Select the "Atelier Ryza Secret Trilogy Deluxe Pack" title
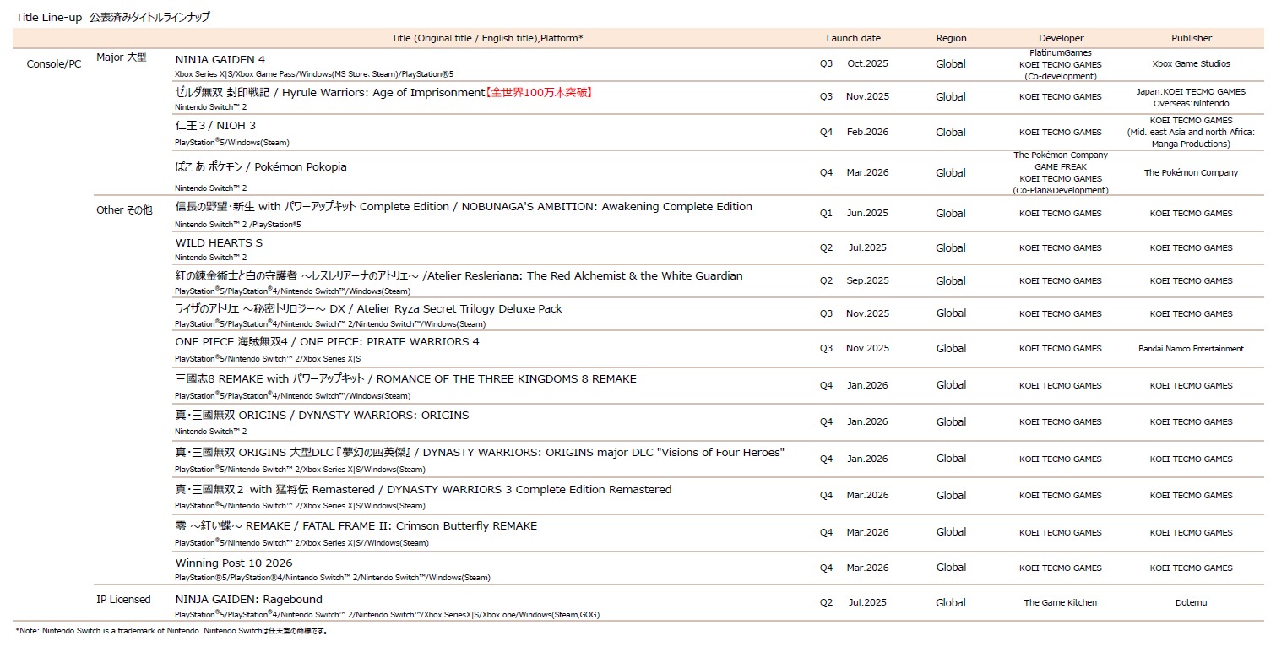1276x647 pixels. [460, 309]
